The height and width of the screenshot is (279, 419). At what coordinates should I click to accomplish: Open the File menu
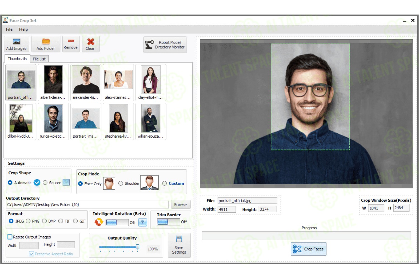(9, 29)
